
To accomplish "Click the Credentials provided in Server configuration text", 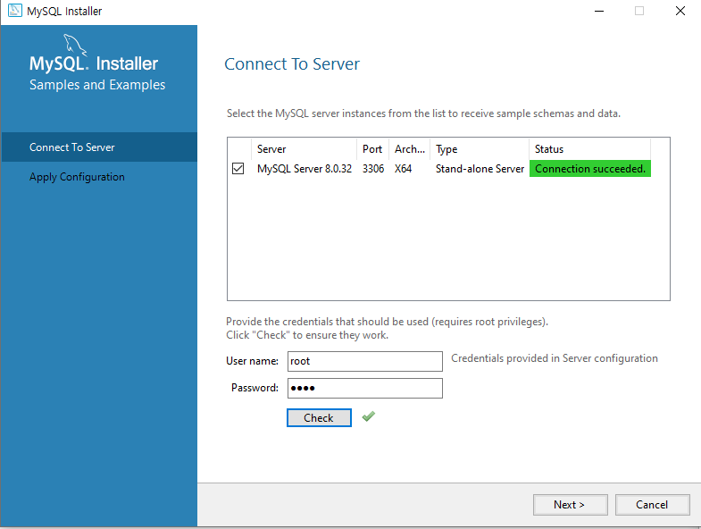I will pyautogui.click(x=555, y=358).
